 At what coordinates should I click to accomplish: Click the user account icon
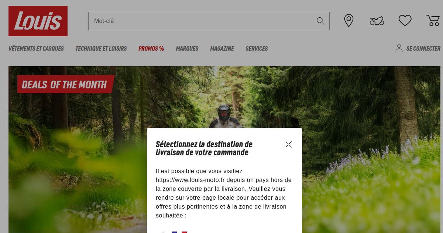pos(399,48)
